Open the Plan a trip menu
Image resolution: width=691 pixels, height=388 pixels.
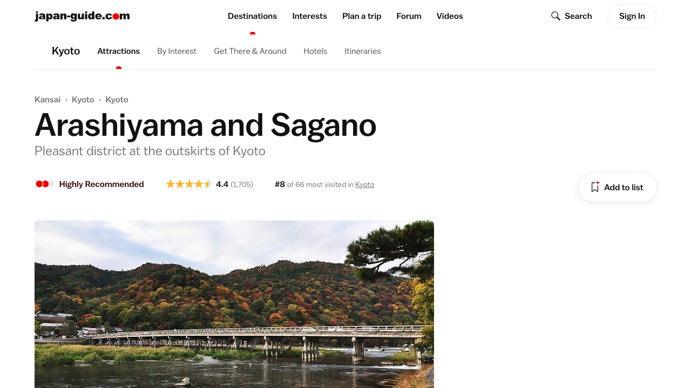[x=362, y=16]
